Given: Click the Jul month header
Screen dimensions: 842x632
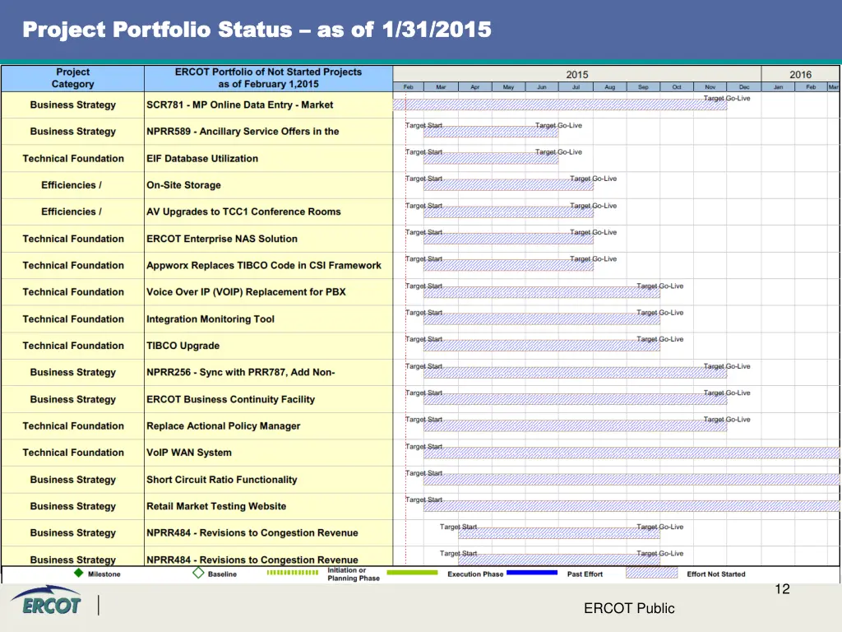Looking at the screenshot, I should pos(576,86).
